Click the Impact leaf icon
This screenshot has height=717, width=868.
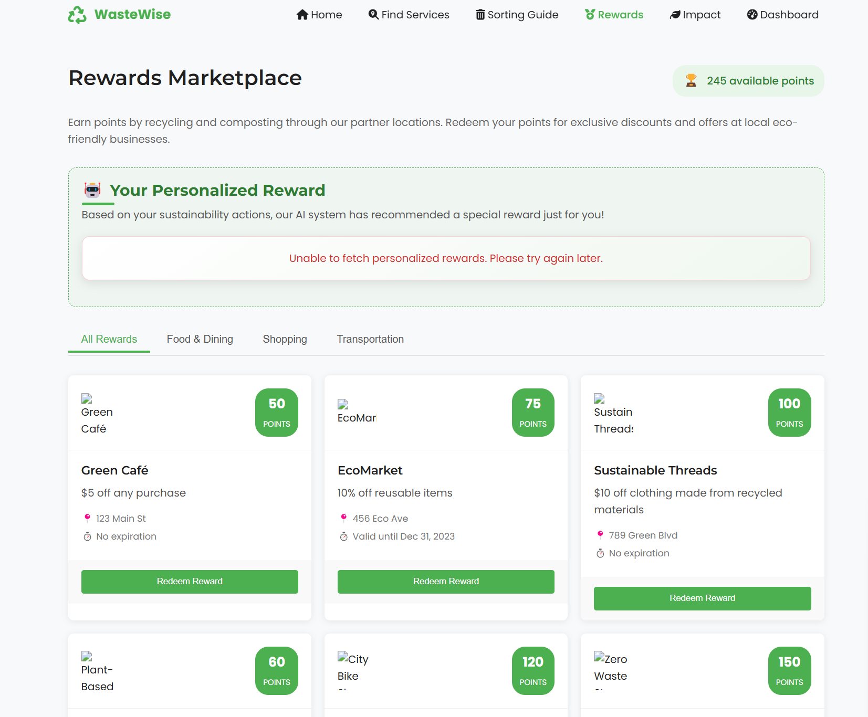[675, 15]
